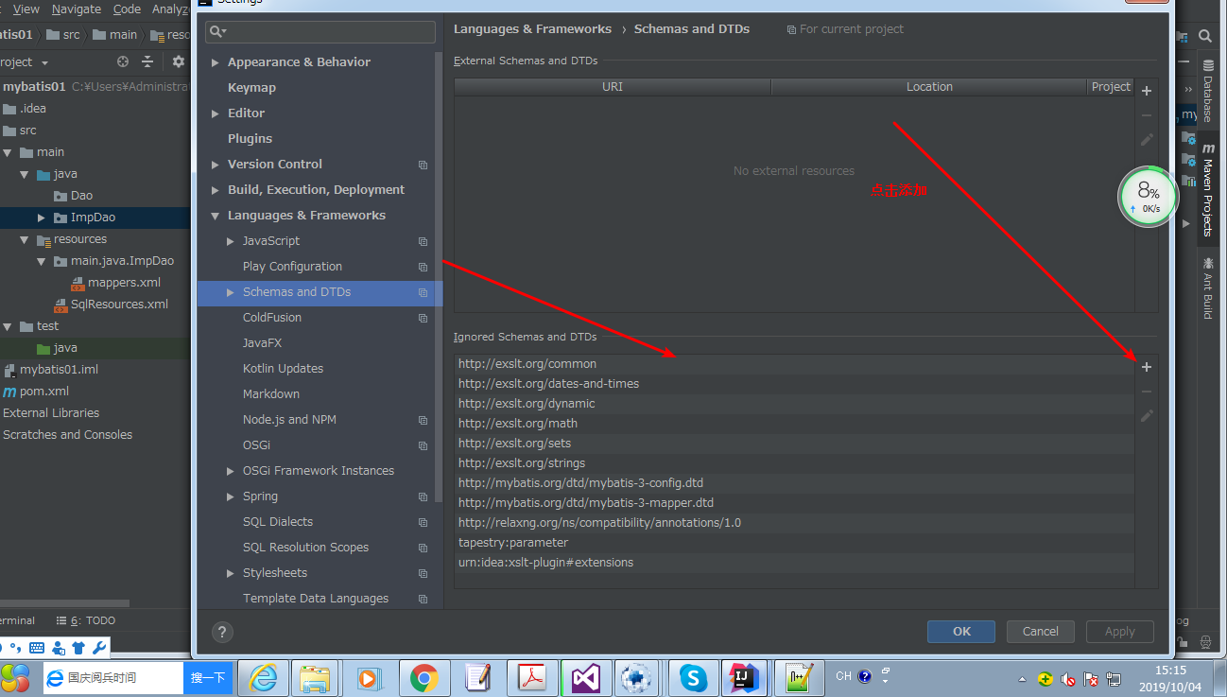Image resolution: width=1227 pixels, height=697 pixels.
Task: Collapse resources folder in Project tree
Action: click(x=26, y=239)
